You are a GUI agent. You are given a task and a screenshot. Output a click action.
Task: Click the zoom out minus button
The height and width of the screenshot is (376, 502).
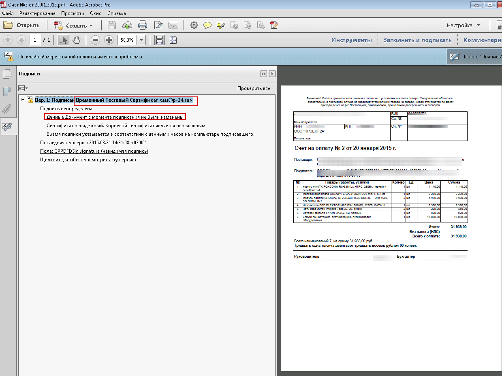[x=96, y=40]
